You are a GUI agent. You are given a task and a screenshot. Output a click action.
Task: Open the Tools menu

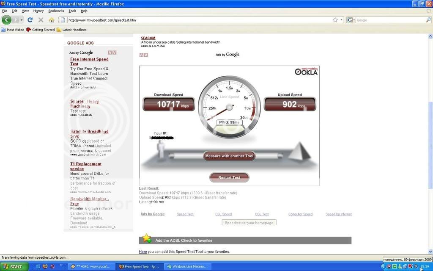(x=72, y=11)
